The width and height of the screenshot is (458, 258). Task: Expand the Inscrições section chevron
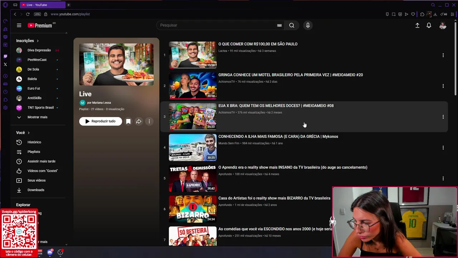(37, 41)
